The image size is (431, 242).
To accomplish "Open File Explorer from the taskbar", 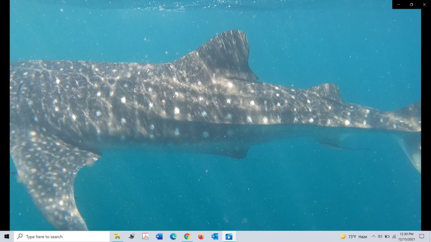I will point(117,237).
